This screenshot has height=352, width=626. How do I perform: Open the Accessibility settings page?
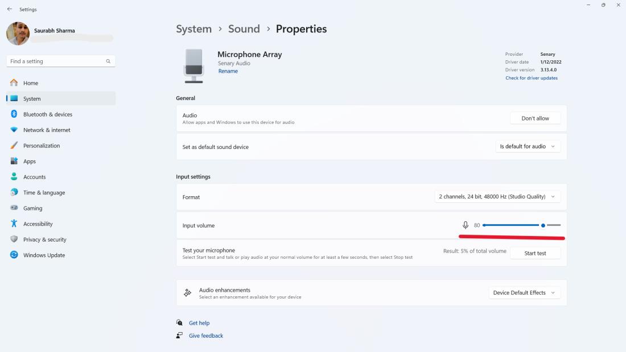tap(38, 224)
